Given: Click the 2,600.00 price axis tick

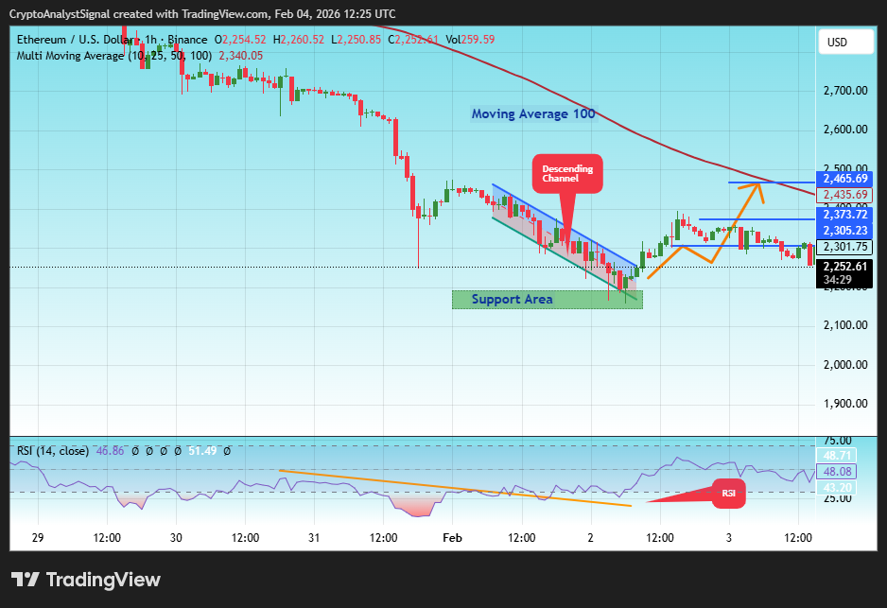Looking at the screenshot, I should coord(845,130).
